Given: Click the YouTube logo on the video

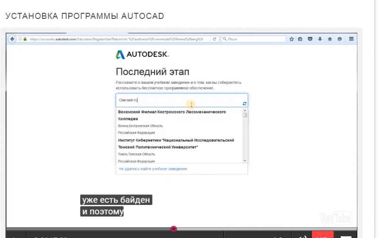Looking at the screenshot, I should coord(336,218).
